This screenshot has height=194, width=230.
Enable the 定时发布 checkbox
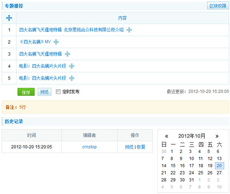coord(58,92)
